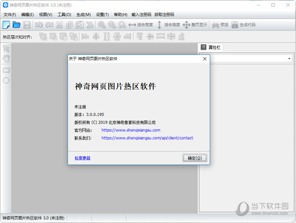This screenshot has width=296, height=223.
Task: Click the align bottom edges icon
Action: [x=182, y=37]
